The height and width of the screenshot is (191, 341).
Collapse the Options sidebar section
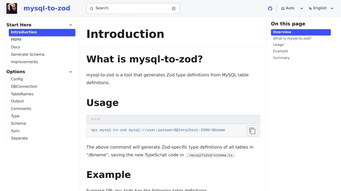70,72
